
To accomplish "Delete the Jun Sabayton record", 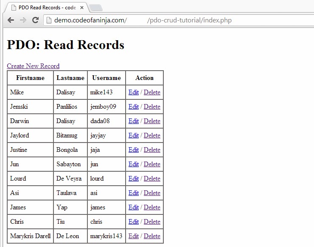I will [152, 164].
